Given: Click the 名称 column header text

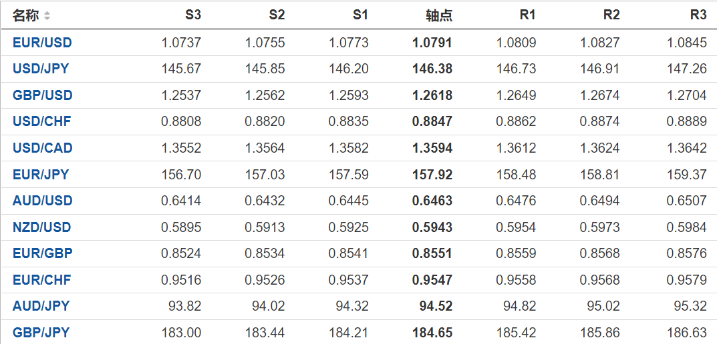Looking at the screenshot, I should (26, 15).
